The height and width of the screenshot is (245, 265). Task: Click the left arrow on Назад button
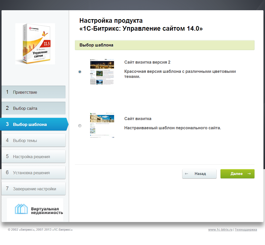click(x=186, y=174)
